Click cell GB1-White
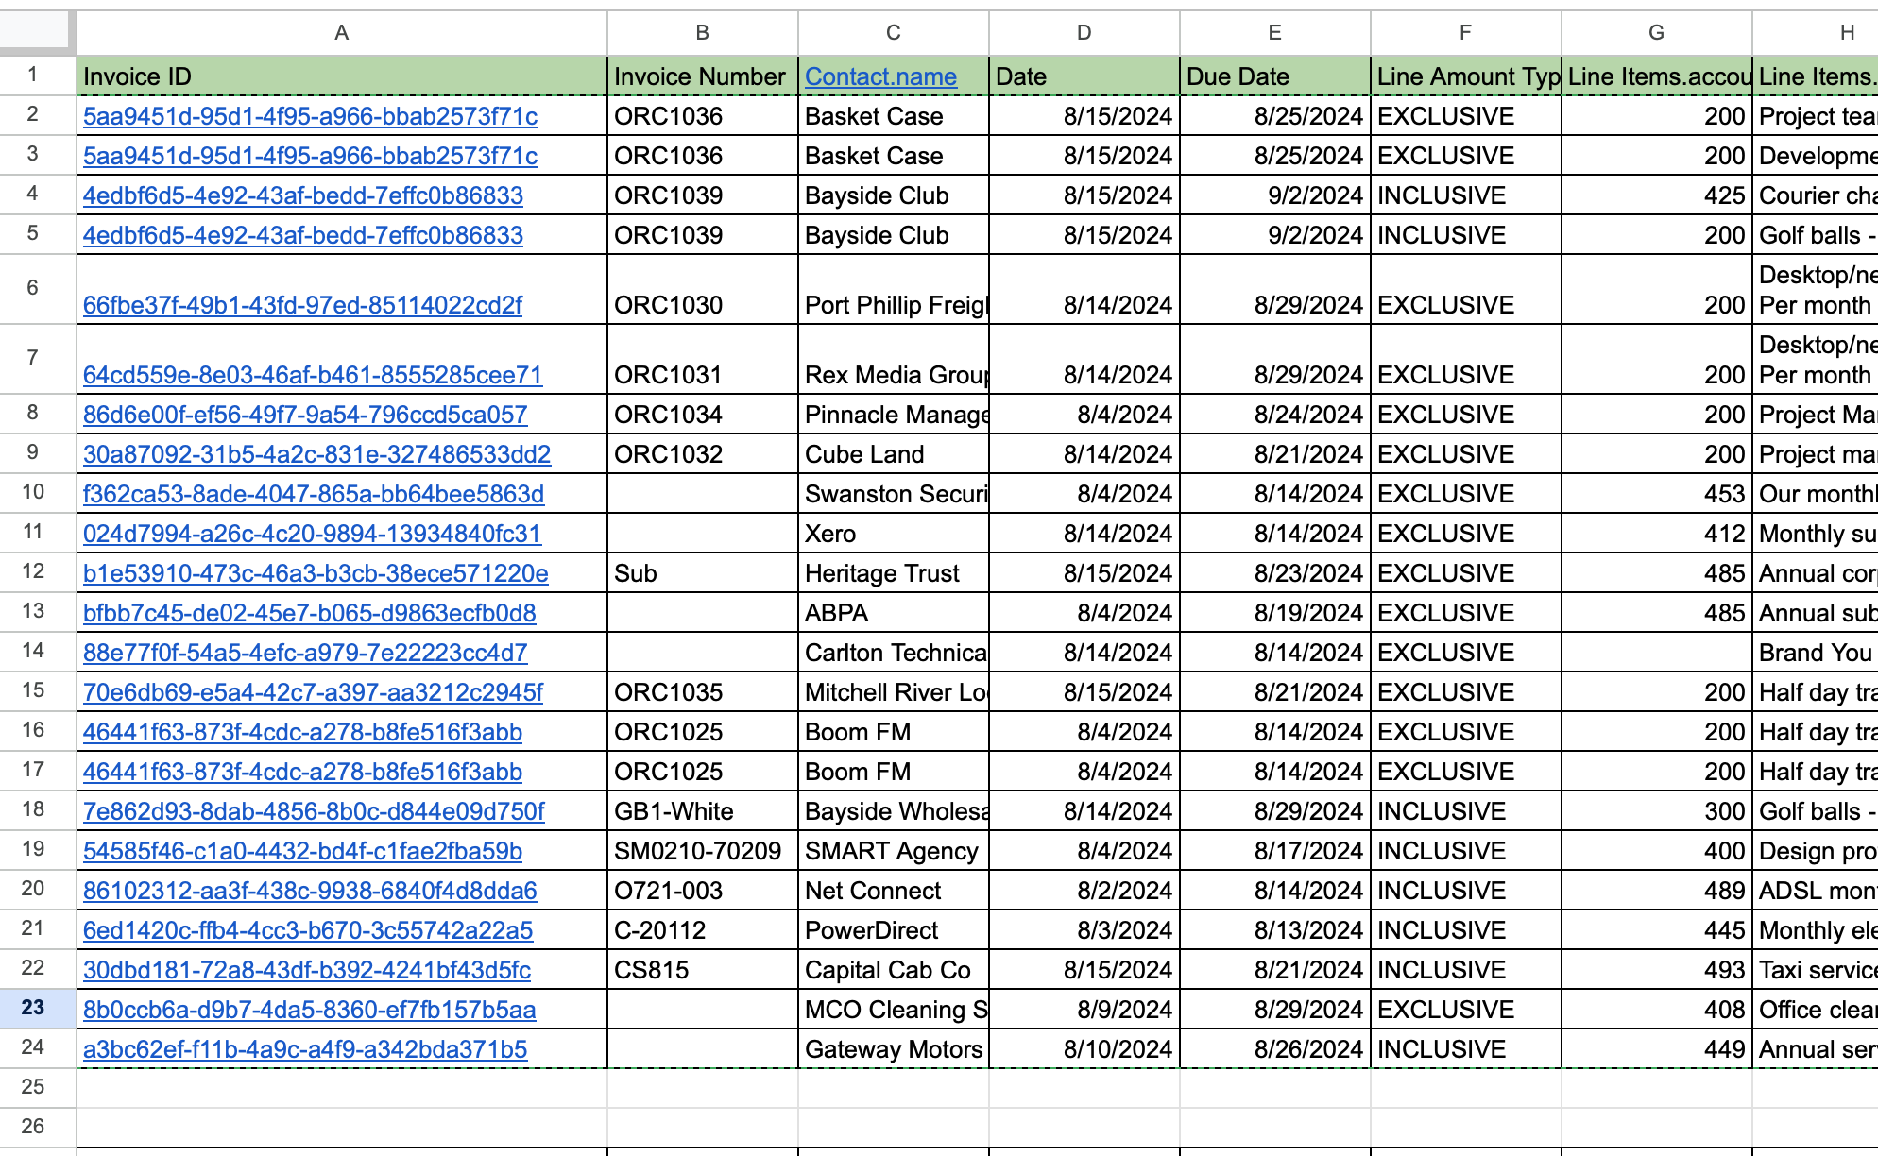 click(702, 811)
